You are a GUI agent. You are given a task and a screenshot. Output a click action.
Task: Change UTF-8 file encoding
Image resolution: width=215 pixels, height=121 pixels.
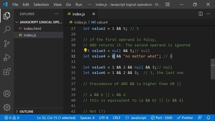coord(103,118)
